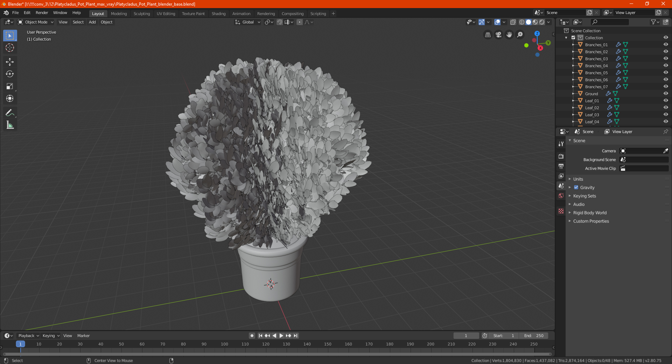Open the Render properties tab
This screenshot has width=672, height=364.
[x=561, y=156]
